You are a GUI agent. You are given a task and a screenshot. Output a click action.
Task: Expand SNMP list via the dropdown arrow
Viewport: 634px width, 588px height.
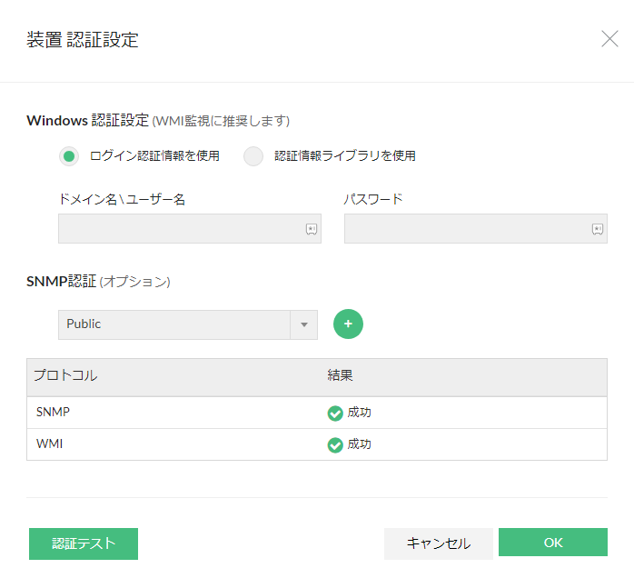click(x=304, y=324)
